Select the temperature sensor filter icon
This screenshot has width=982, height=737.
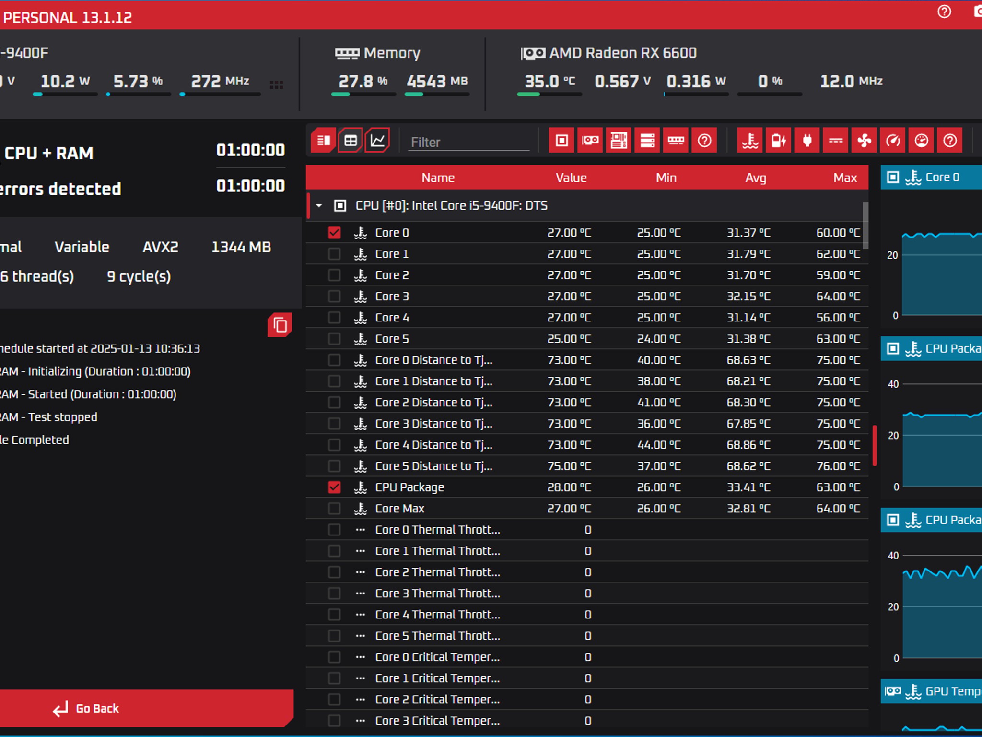coord(750,141)
